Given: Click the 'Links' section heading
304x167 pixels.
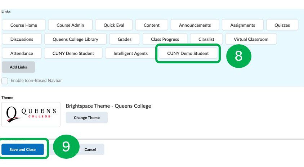Looking at the screenshot, I should click(6, 12).
